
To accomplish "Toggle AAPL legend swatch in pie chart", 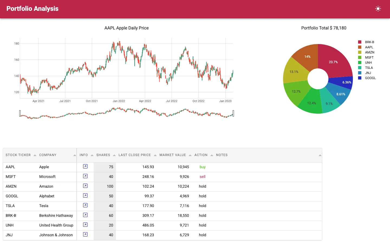I will tap(360, 47).
